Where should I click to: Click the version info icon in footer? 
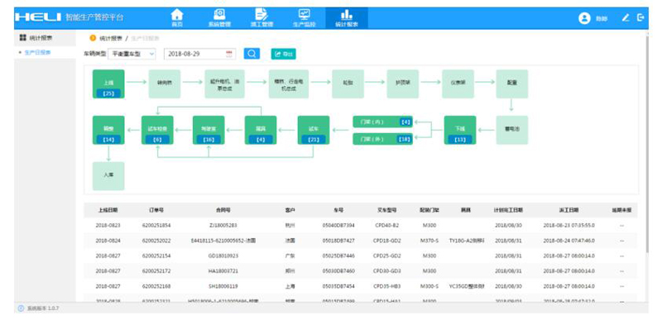[22, 308]
